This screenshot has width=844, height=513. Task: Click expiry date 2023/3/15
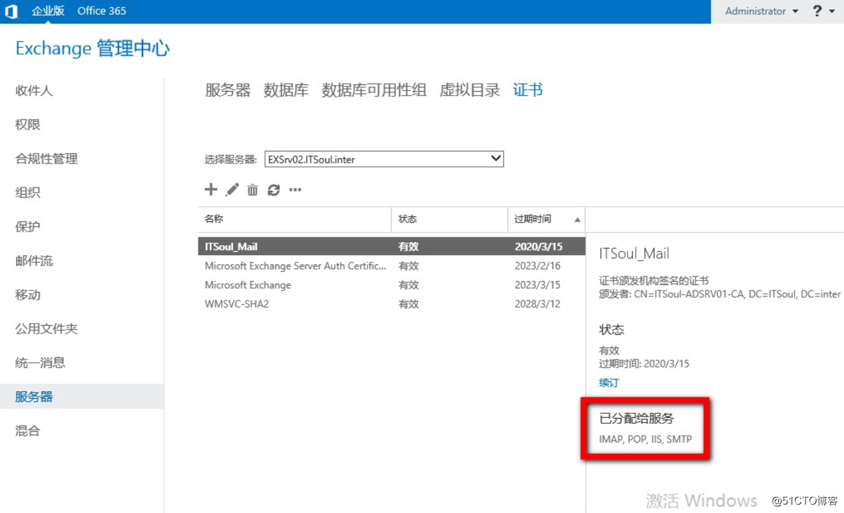[x=538, y=285]
